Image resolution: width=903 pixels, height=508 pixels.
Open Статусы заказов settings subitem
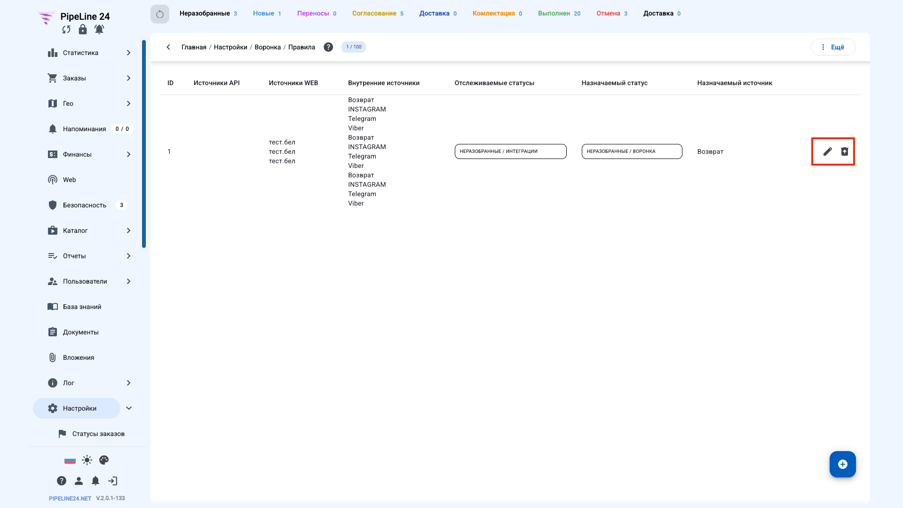(91, 434)
